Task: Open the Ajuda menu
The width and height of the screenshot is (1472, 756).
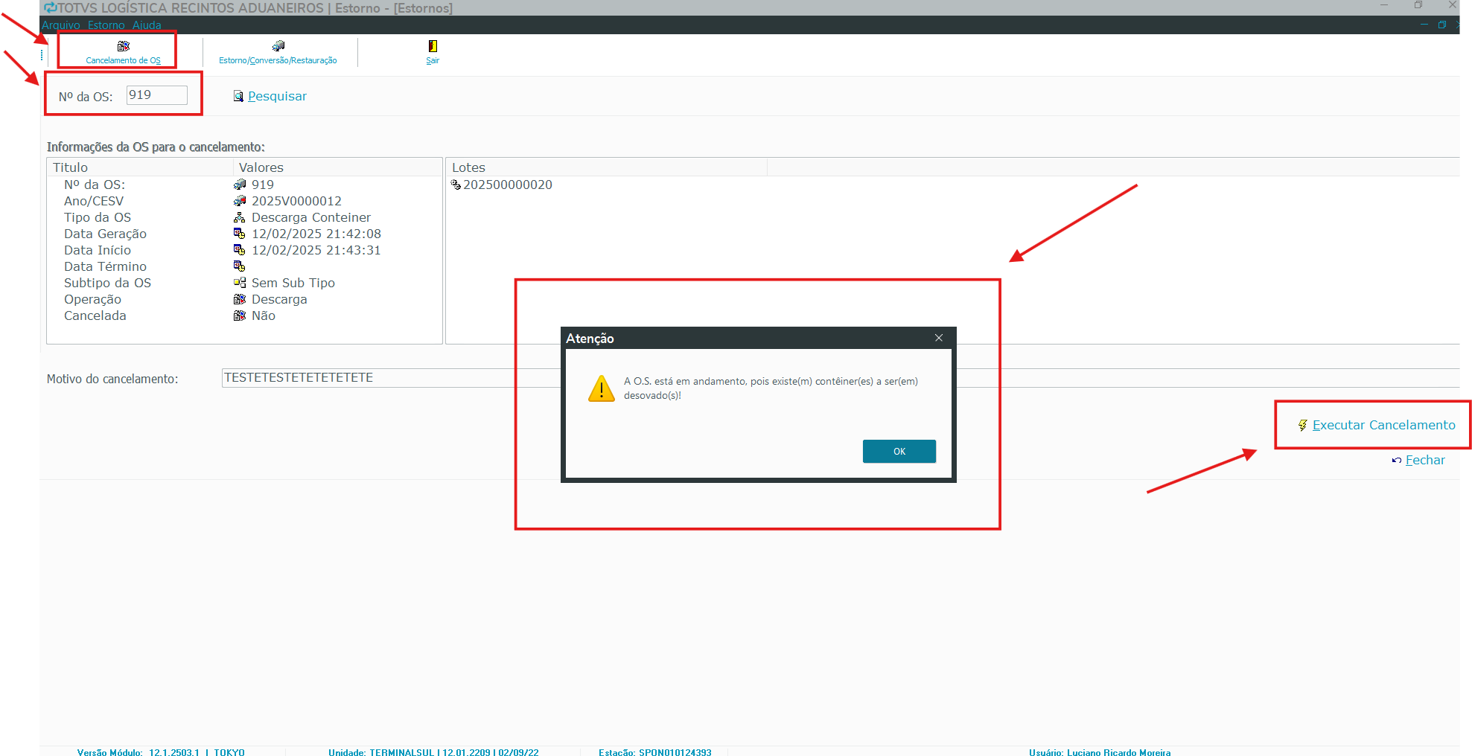Action: tap(147, 25)
